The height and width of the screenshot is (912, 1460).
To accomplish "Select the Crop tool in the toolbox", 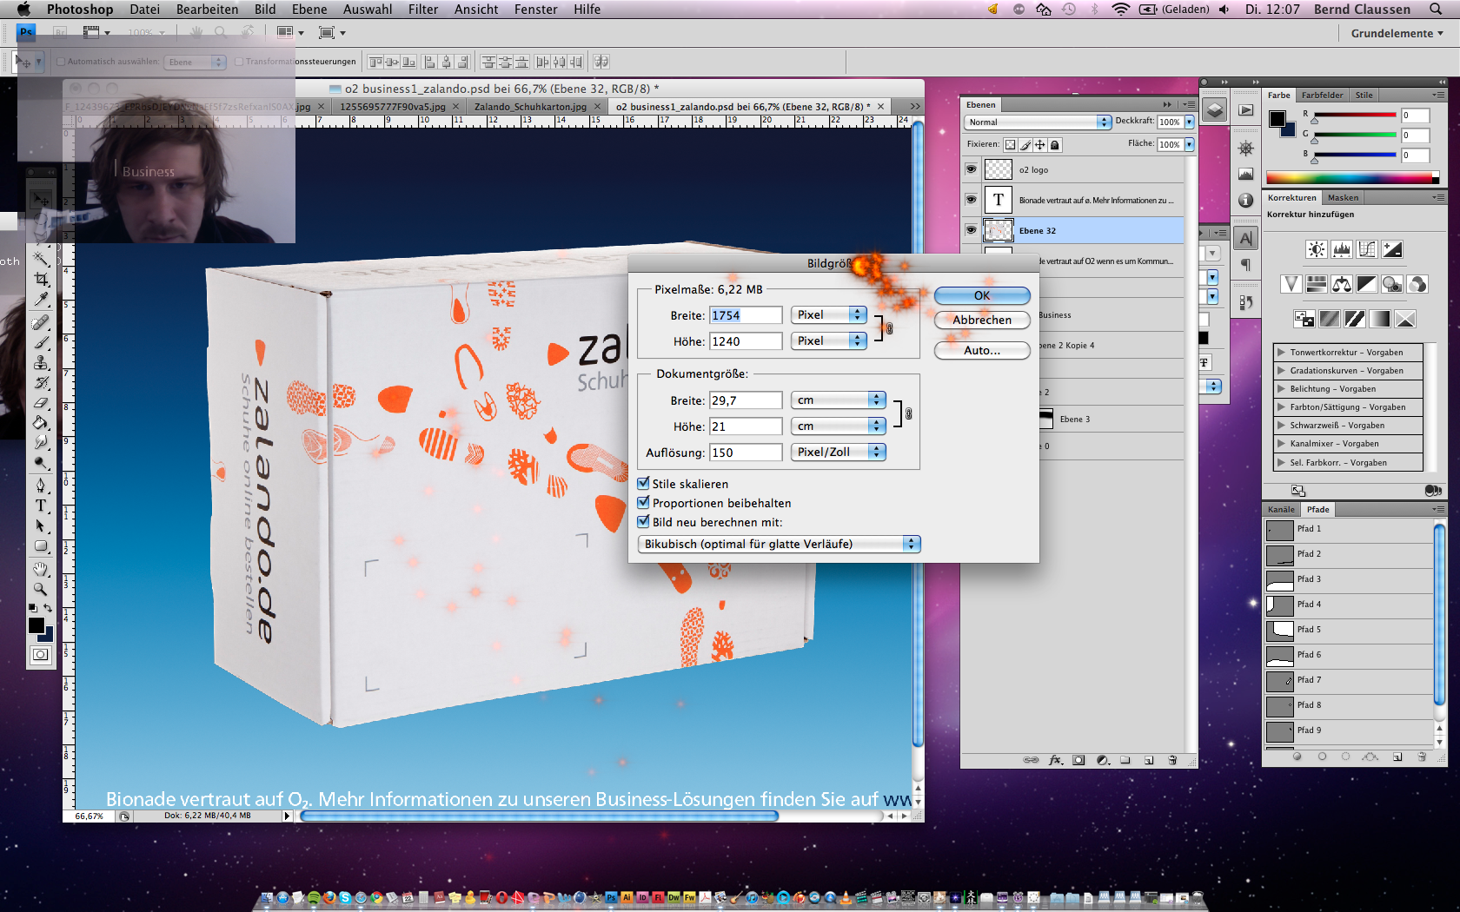I will pos(41,279).
